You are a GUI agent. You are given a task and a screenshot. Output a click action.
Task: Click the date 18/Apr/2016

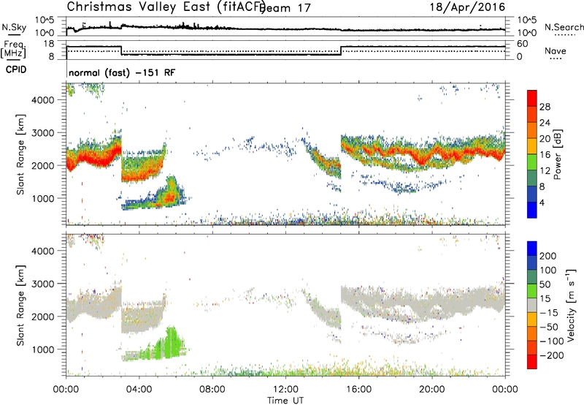click(x=468, y=7)
